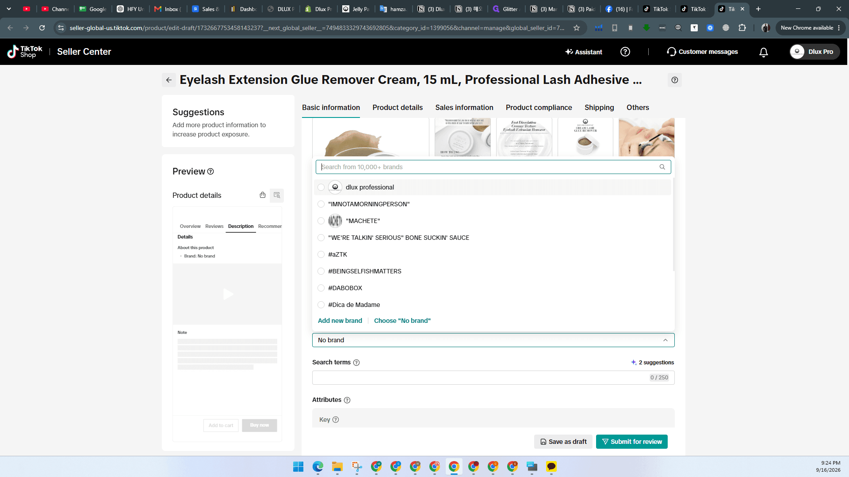849x477 pixels.
Task: Open File Explorer in taskbar
Action: [x=337, y=466]
